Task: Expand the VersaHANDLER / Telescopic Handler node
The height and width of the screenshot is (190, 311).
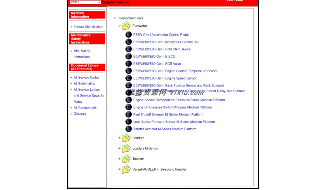Action: (119, 169)
